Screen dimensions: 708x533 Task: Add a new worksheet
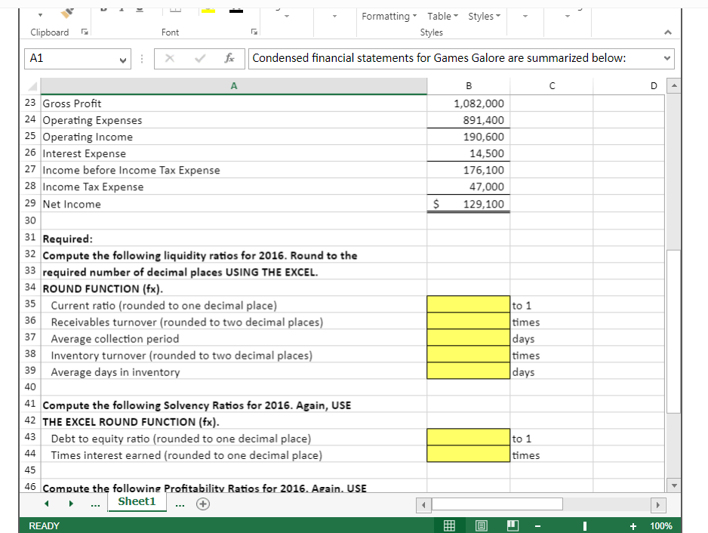pos(202,502)
